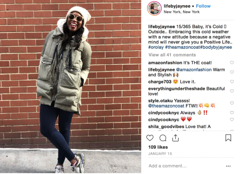Like the amazonfashion comment "It's THE coat!"

232,63
